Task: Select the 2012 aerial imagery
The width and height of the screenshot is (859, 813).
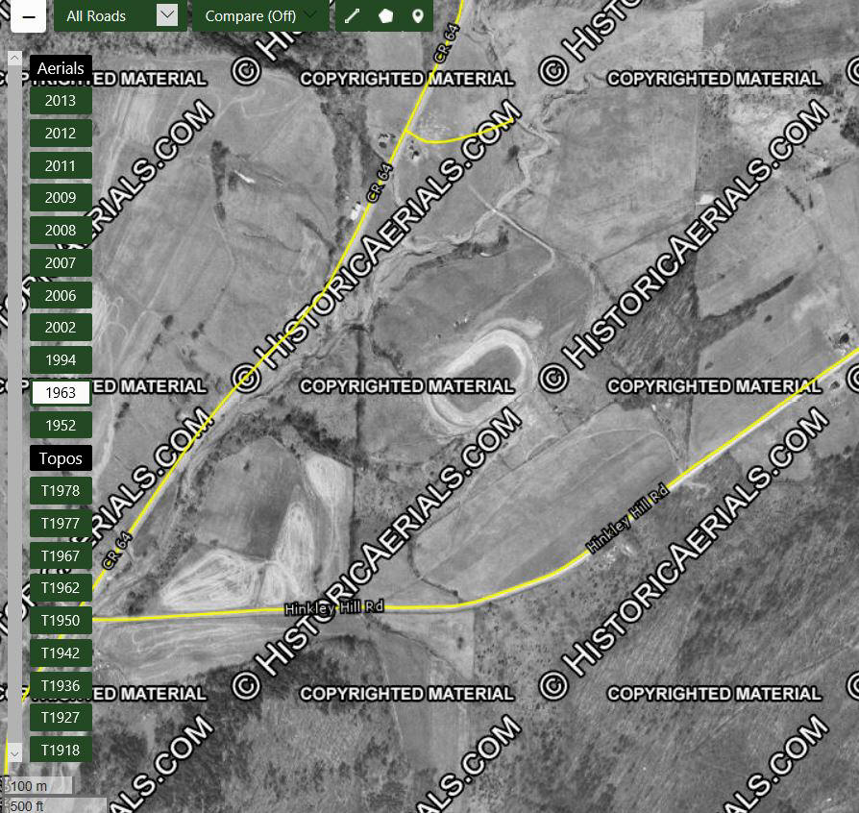Action: click(x=61, y=134)
